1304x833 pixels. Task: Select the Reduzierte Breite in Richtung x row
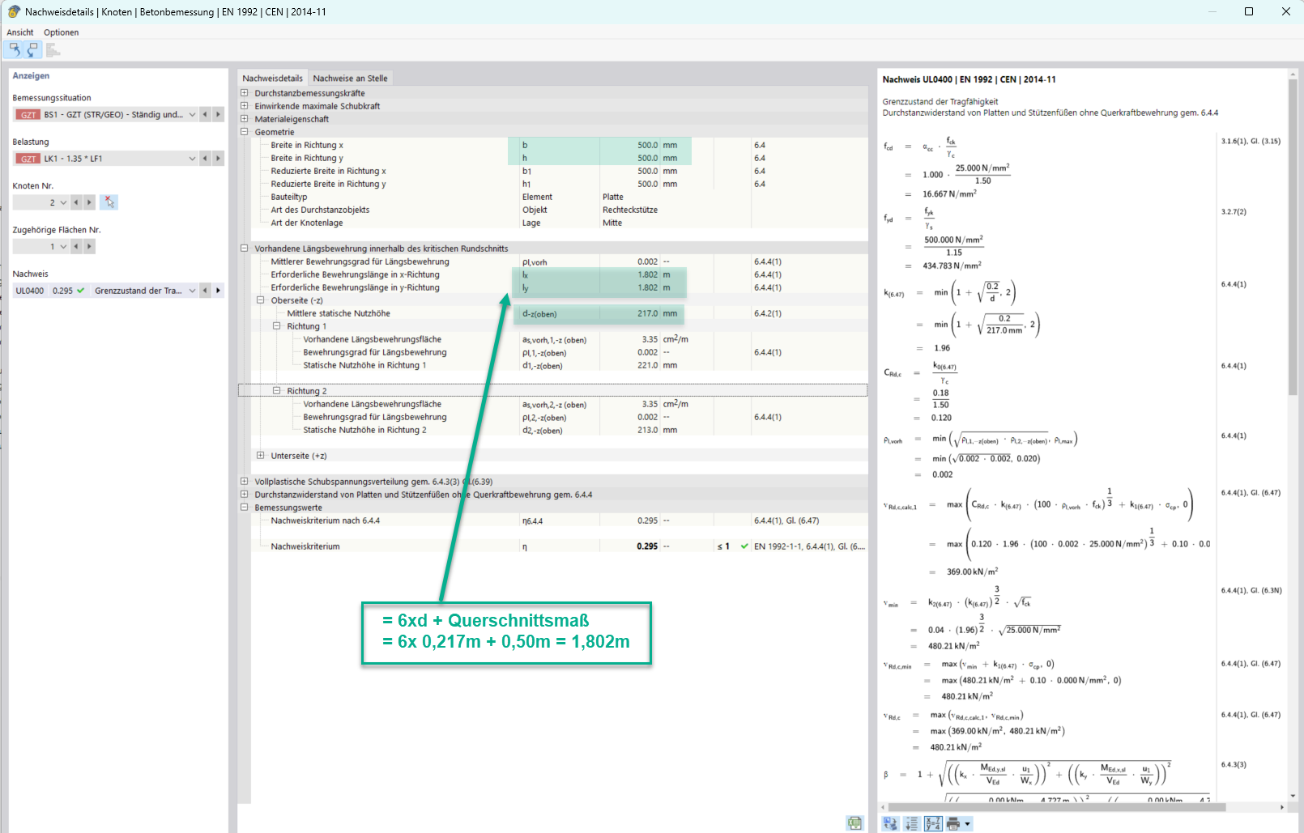[560, 171]
